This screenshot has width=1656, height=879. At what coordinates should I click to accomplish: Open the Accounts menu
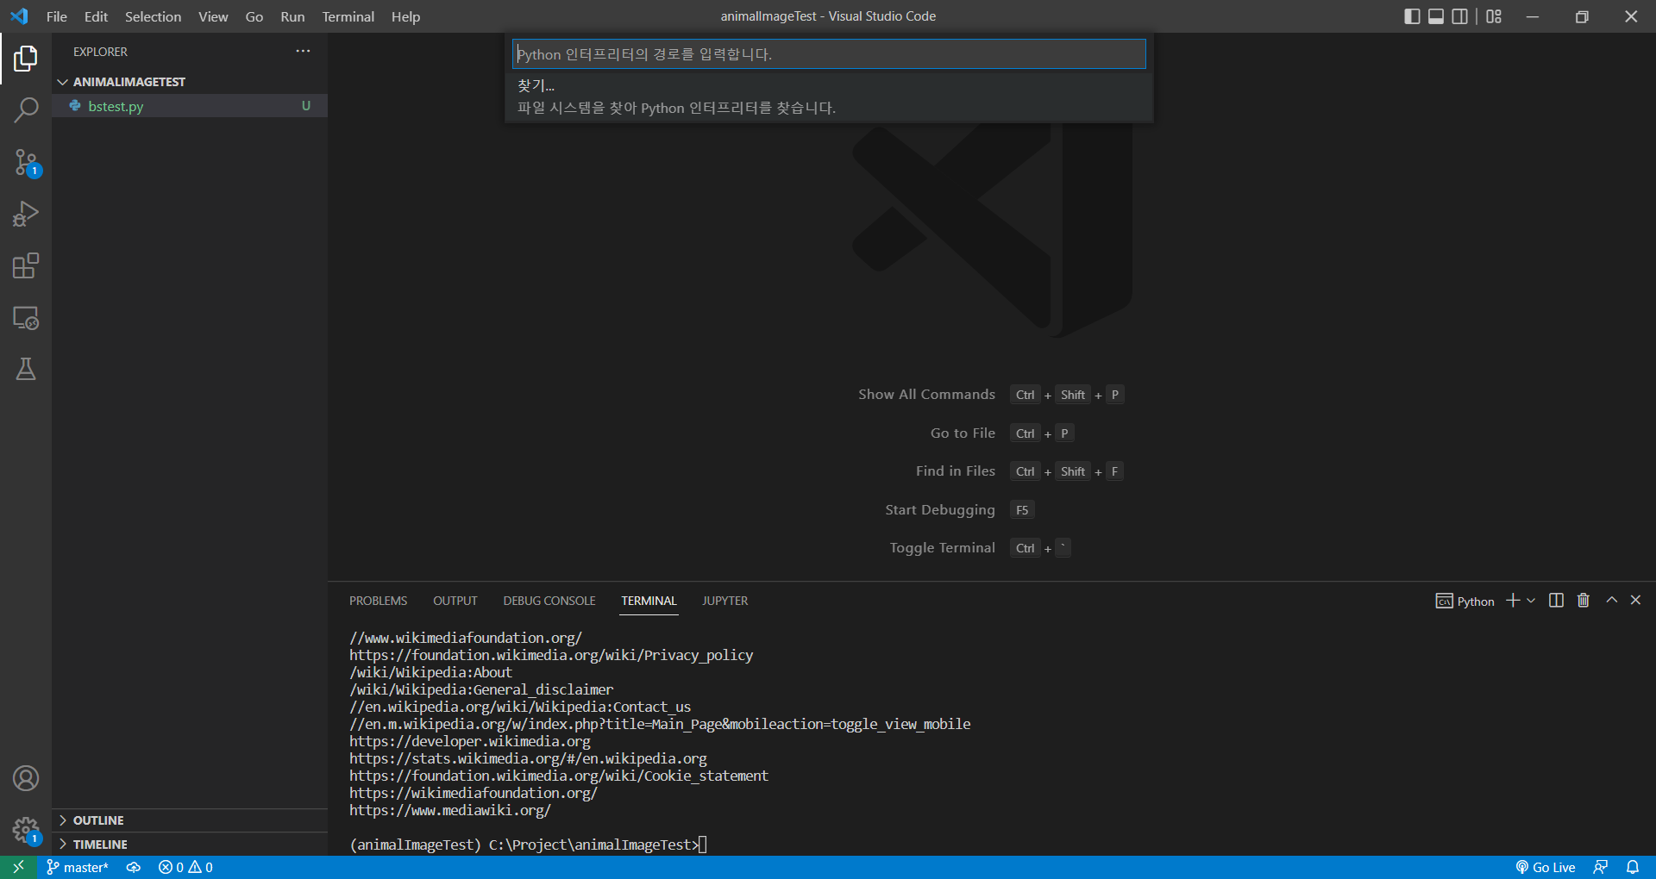click(26, 777)
